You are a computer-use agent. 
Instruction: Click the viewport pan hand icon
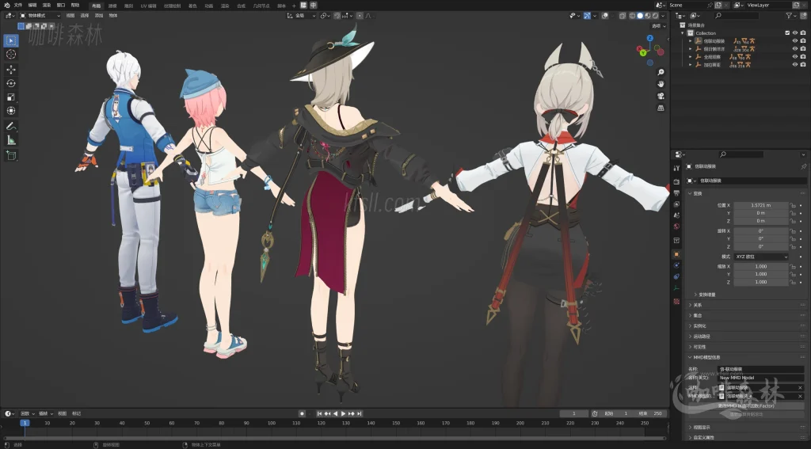click(661, 84)
